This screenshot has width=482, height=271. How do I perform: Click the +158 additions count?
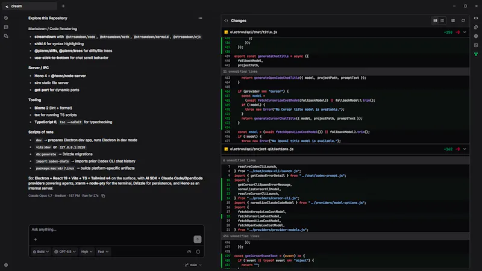pos(448,32)
